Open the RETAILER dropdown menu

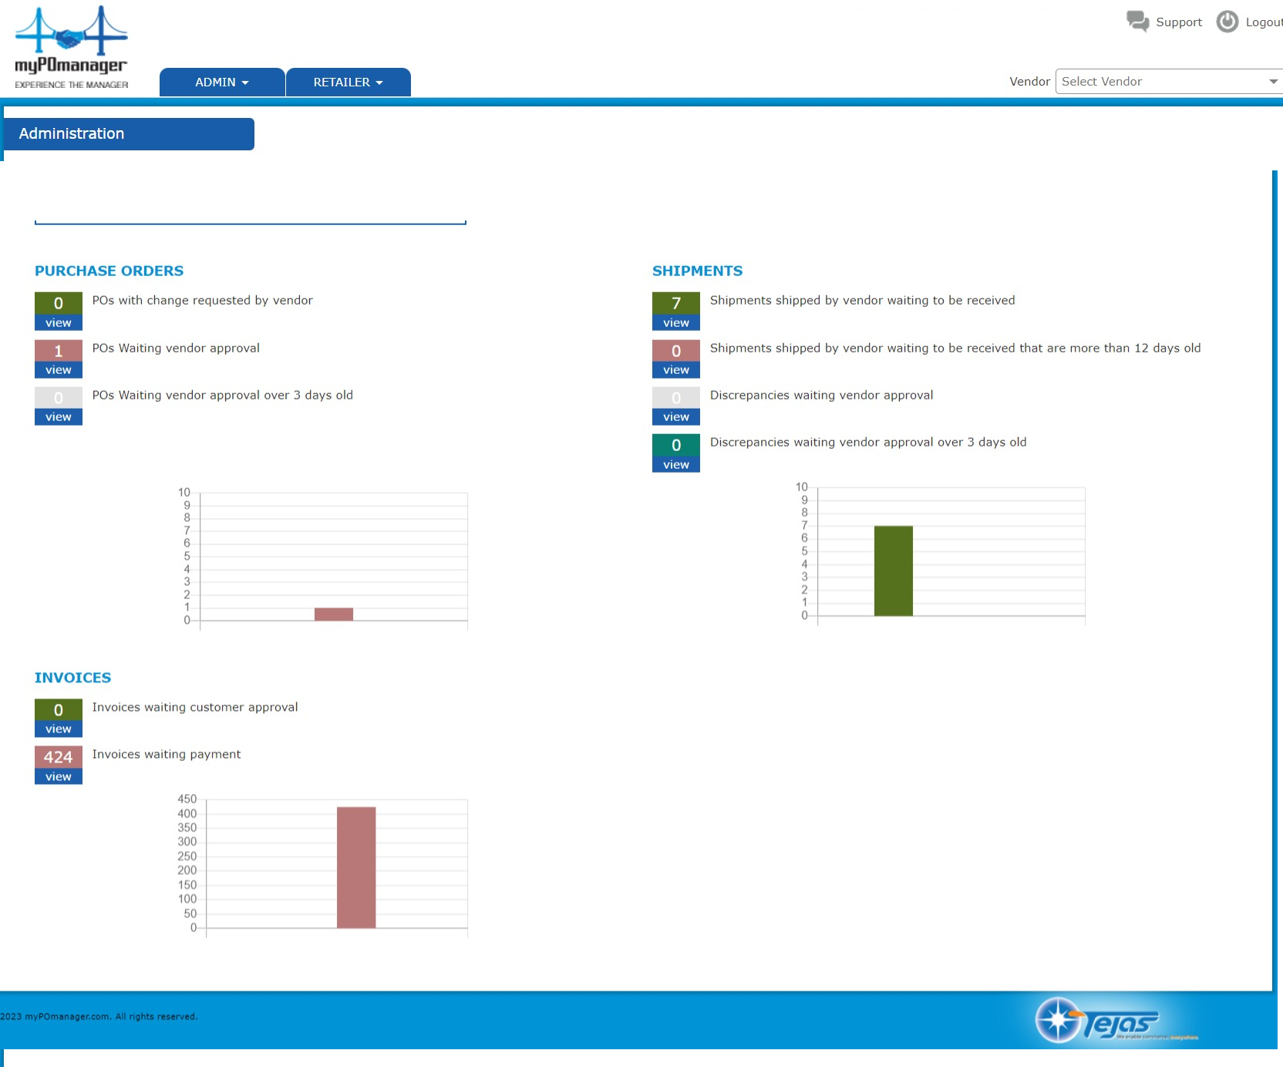point(348,82)
